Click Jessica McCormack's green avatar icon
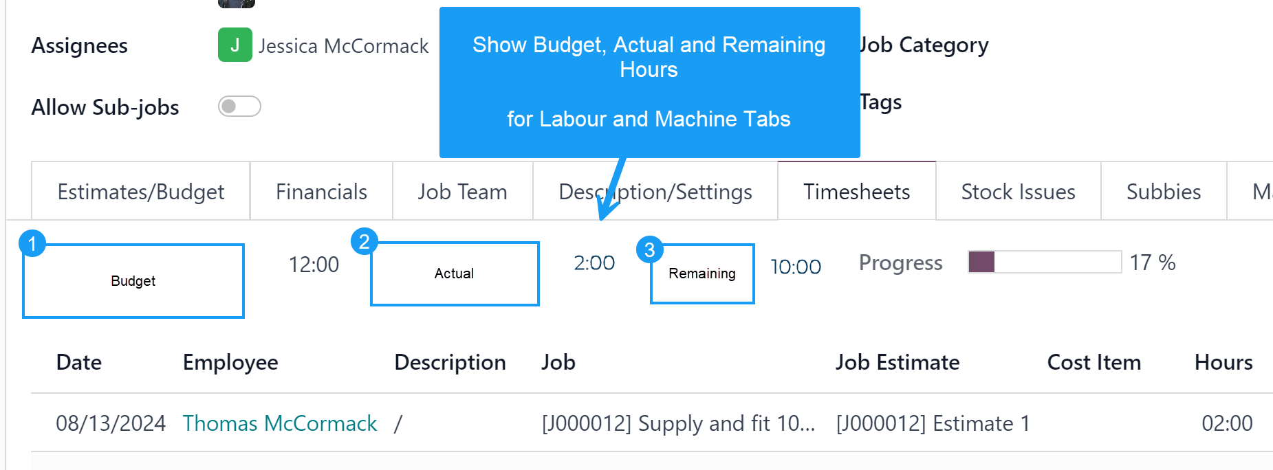The width and height of the screenshot is (1273, 470). pyautogui.click(x=235, y=45)
